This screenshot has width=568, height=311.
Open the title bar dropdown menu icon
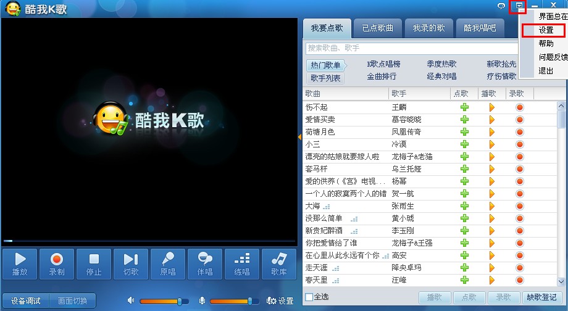click(519, 6)
